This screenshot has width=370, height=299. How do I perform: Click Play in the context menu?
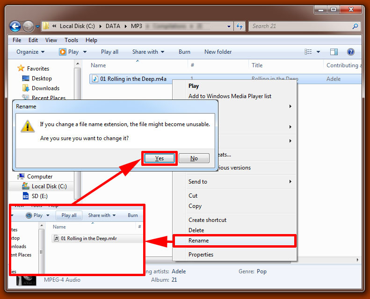click(x=194, y=86)
